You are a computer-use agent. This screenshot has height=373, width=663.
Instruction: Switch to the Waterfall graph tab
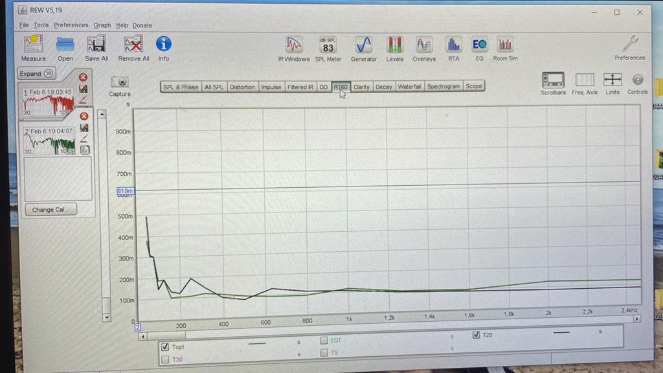409,87
